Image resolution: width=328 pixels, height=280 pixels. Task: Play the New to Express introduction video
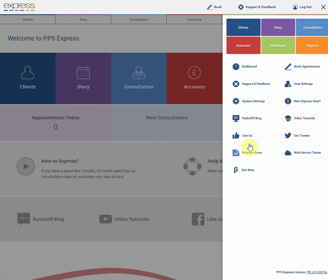pos(26,167)
